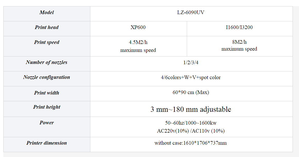Click the 4.5M2/h speed value
Viewport: 299px width, 157px height.
[138, 42]
